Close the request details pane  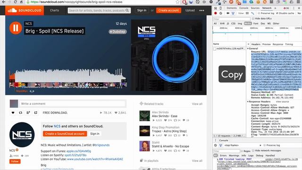(248, 44)
